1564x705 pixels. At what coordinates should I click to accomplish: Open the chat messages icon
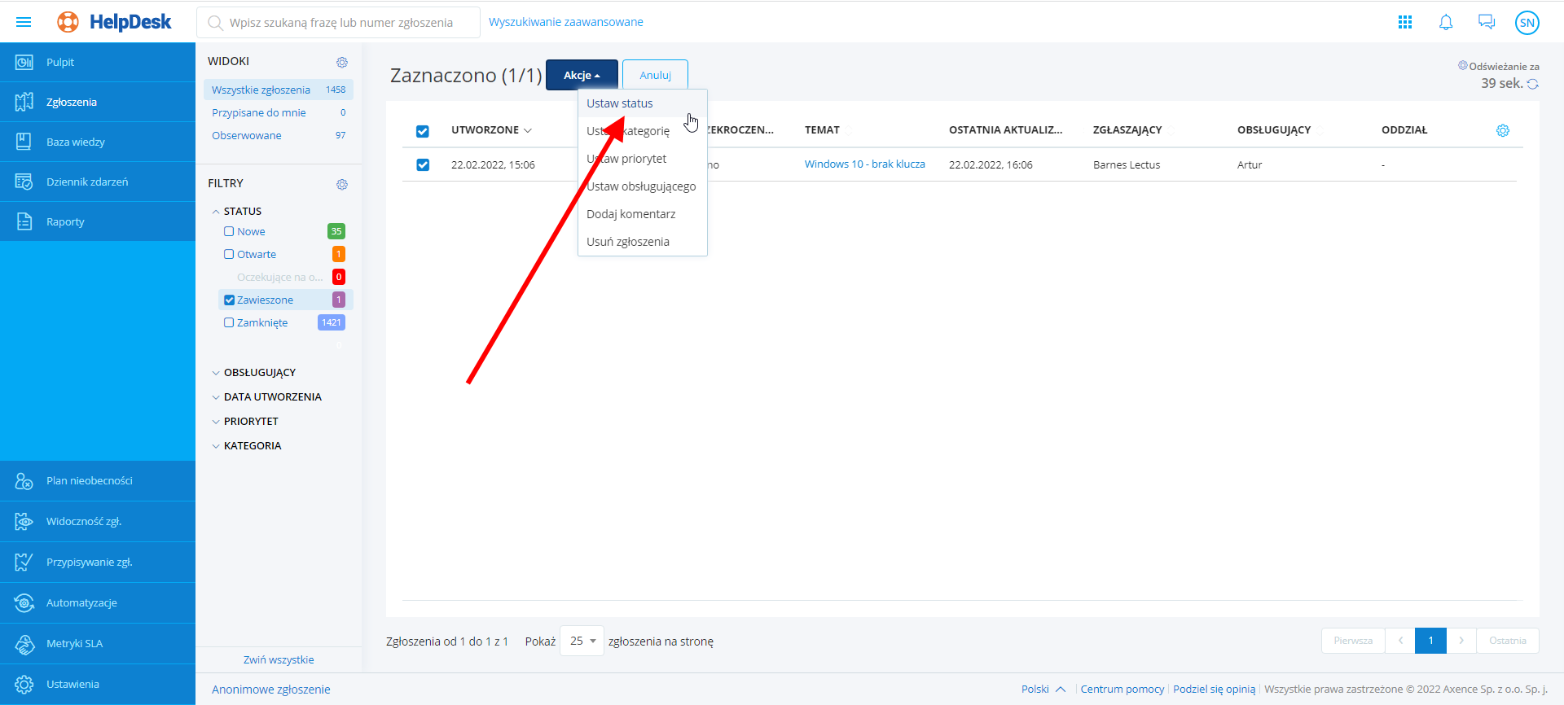(1487, 22)
